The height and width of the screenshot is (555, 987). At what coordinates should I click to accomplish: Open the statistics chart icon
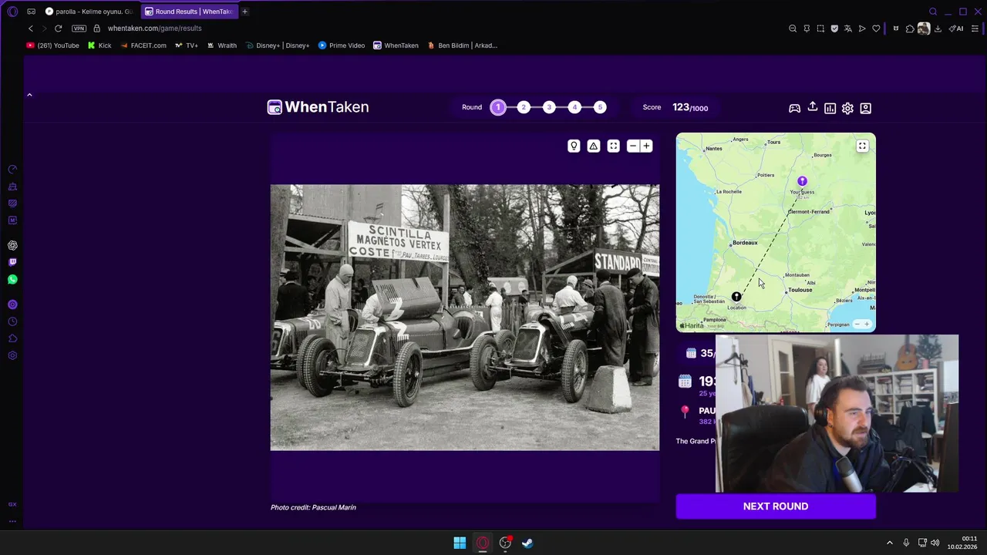830,108
